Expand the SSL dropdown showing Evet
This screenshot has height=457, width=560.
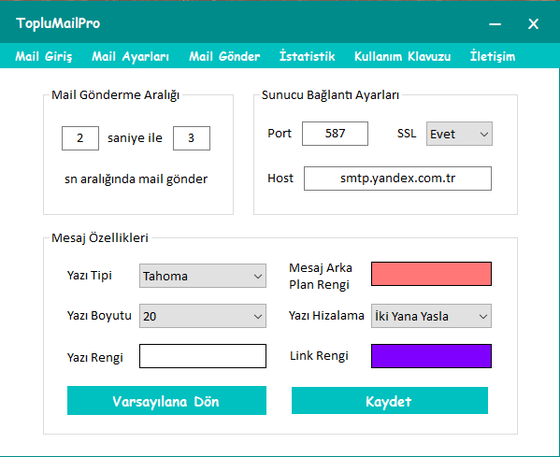(459, 134)
